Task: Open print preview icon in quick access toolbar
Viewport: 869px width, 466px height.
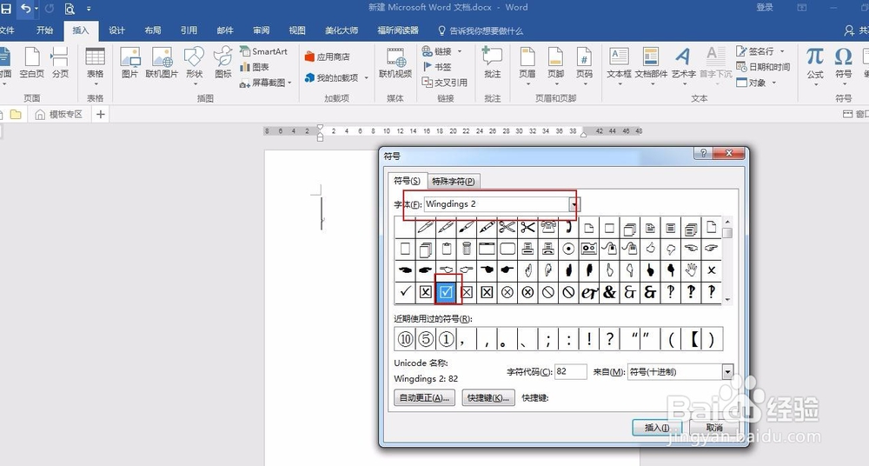Action: (x=70, y=9)
